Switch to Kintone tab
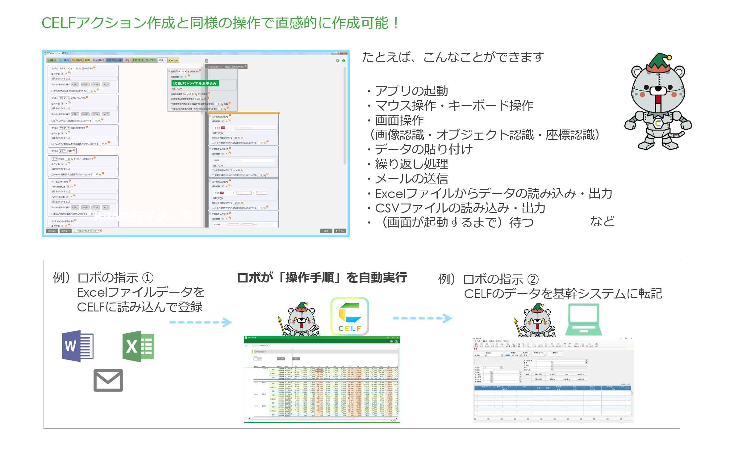This screenshot has width=730, height=453. pyautogui.click(x=173, y=60)
